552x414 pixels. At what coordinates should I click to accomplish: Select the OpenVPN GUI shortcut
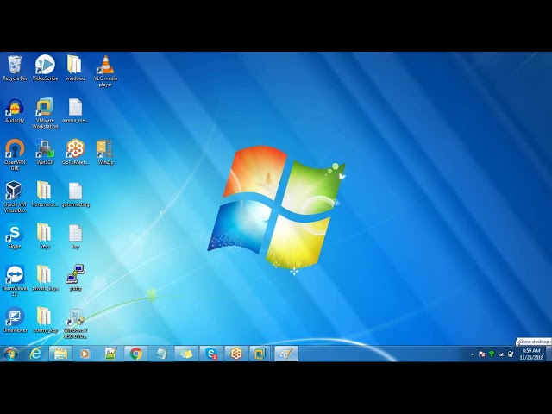15,155
